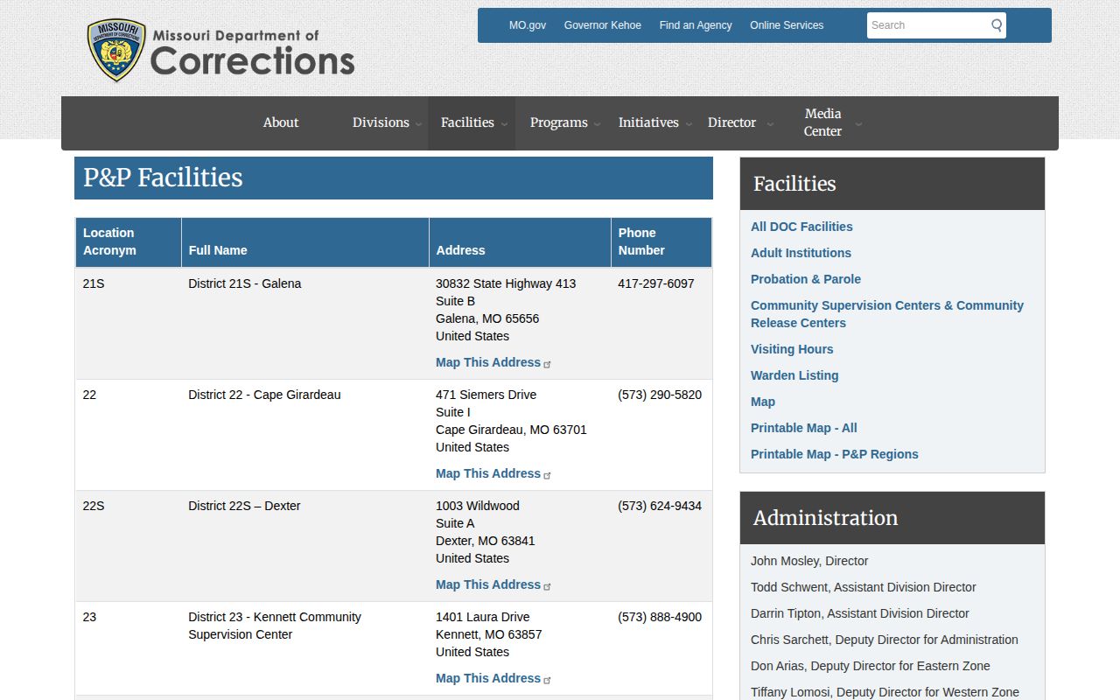Open Probation & Parole sidebar link
Image resolution: width=1120 pixels, height=700 pixels.
coord(806,279)
